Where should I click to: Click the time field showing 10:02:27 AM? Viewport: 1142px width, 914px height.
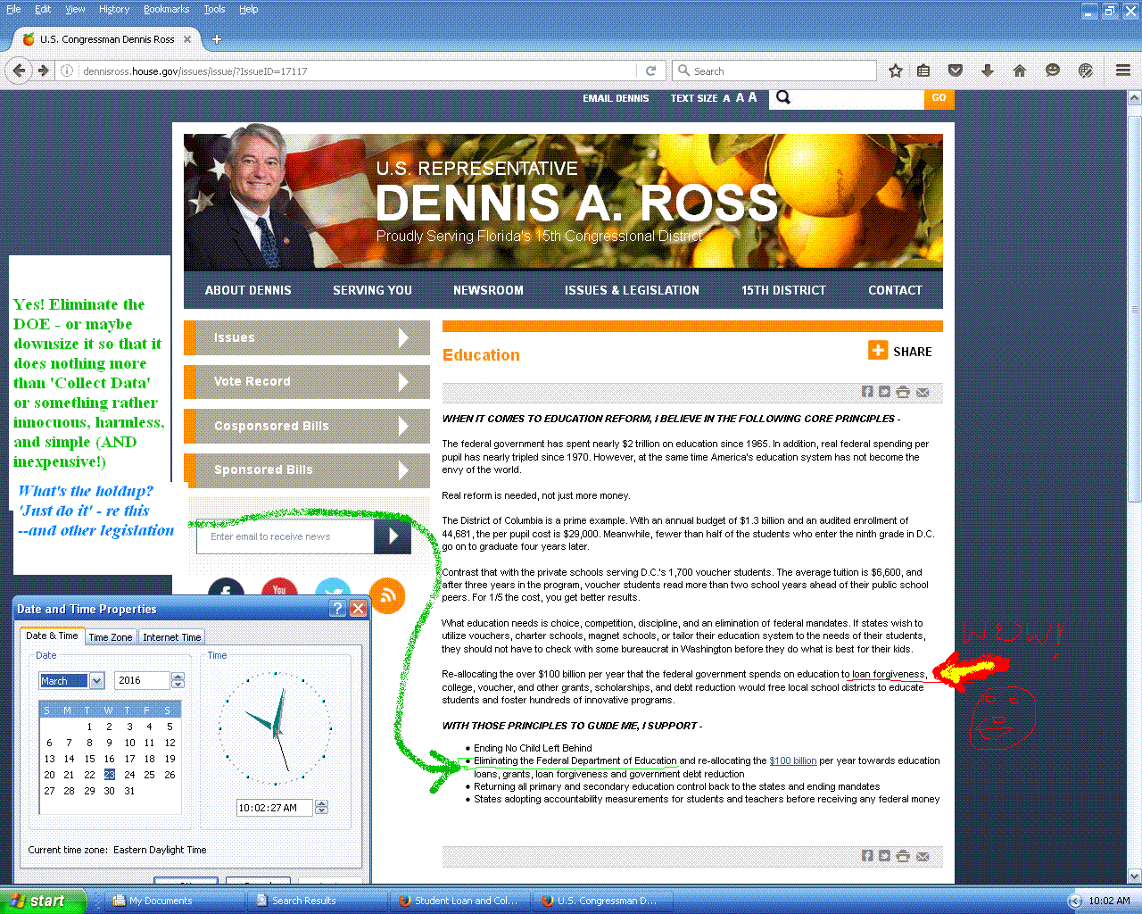275,808
